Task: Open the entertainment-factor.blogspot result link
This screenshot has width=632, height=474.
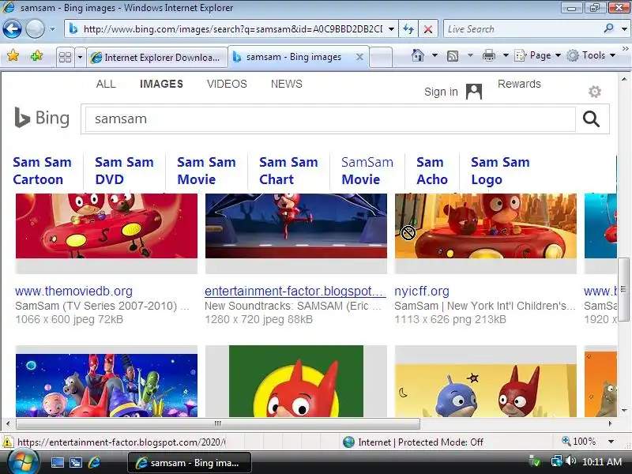Action: tap(294, 291)
